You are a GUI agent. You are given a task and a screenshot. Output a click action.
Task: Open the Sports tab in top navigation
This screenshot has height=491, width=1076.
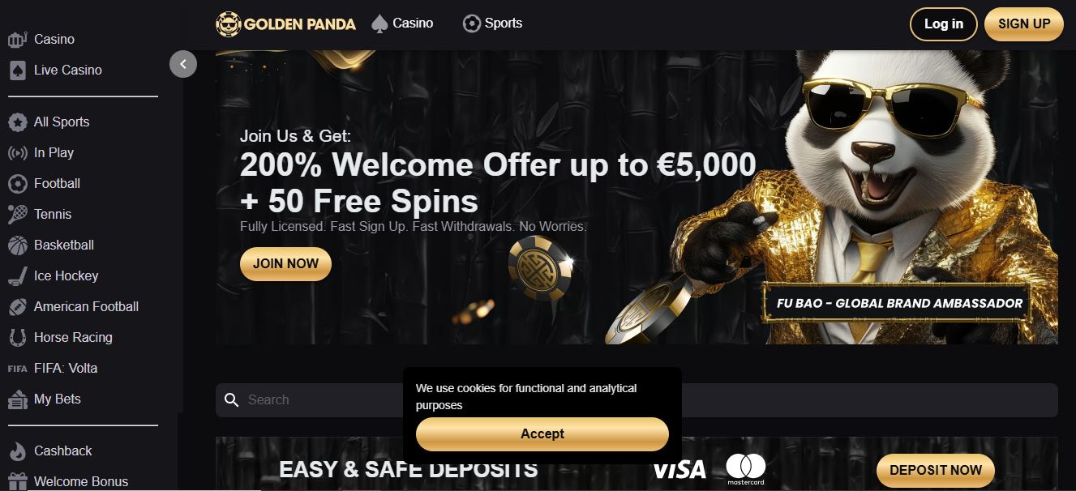pyautogui.click(x=492, y=23)
